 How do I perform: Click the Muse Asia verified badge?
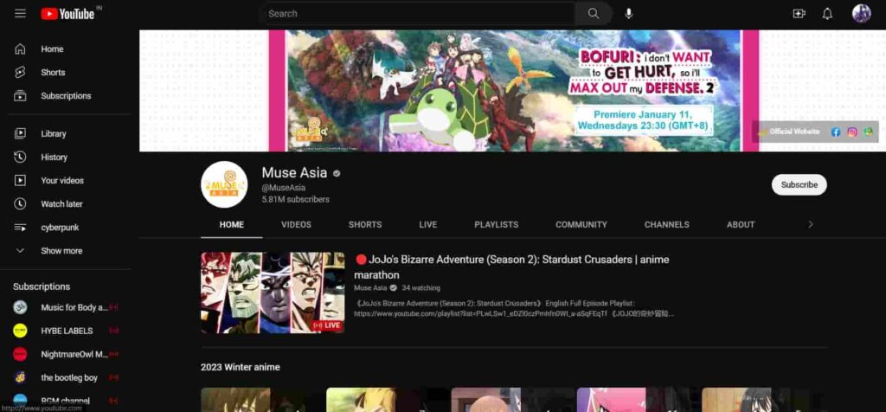tap(337, 173)
